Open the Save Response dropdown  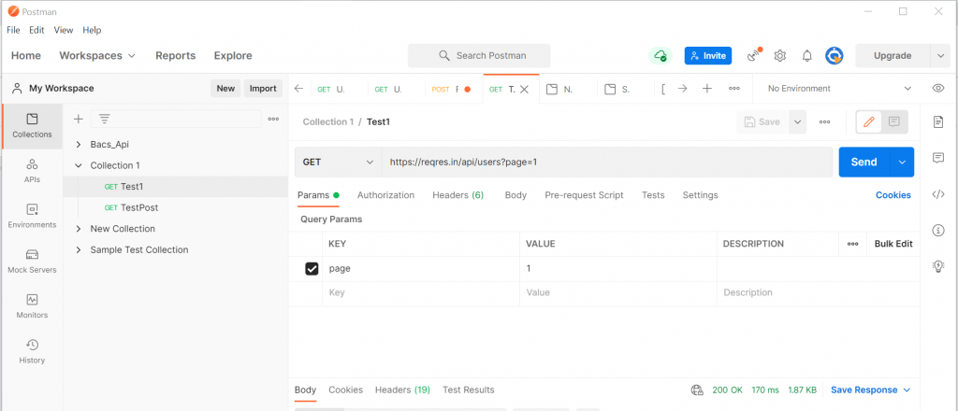[871, 390]
